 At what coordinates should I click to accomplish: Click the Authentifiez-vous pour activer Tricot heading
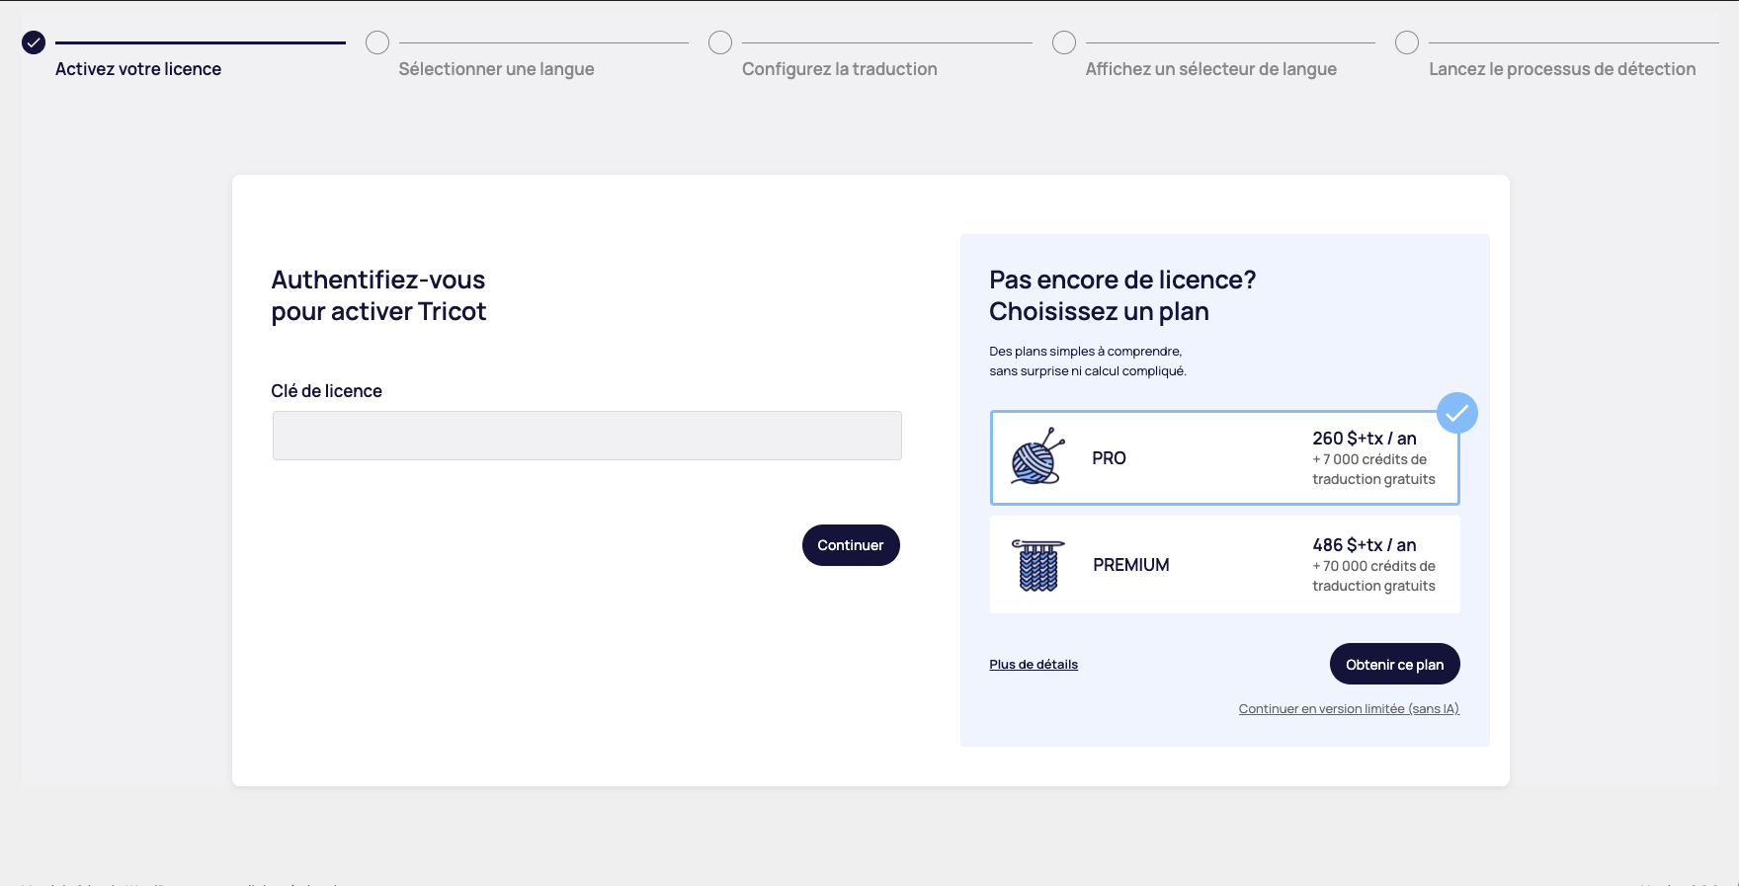click(378, 295)
